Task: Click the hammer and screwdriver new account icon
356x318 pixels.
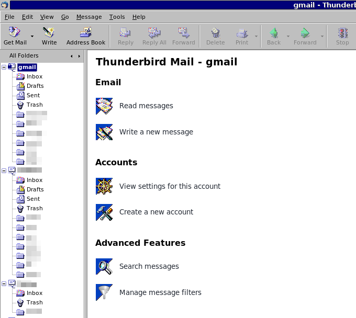Action: (x=104, y=212)
